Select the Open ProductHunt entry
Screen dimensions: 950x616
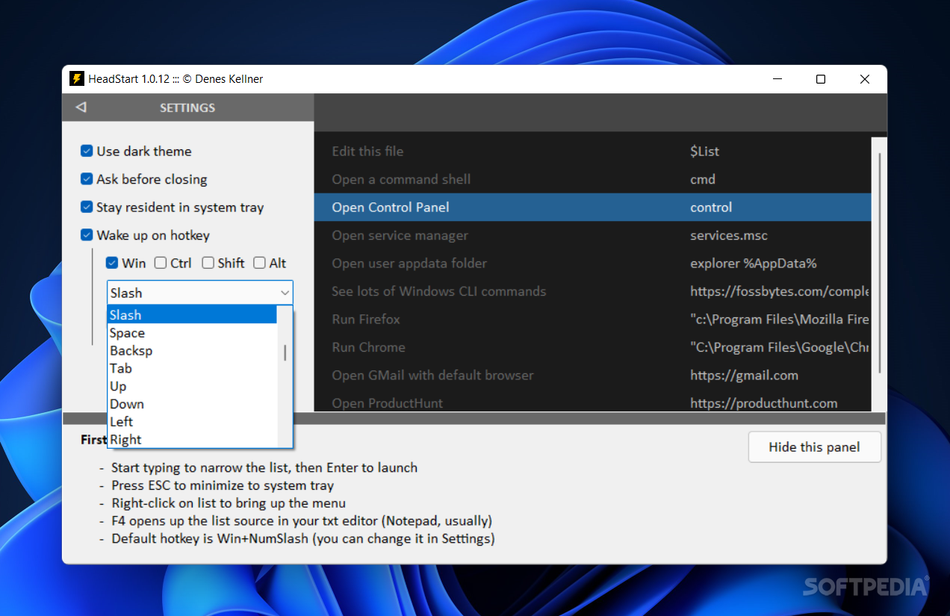pyautogui.click(x=592, y=401)
